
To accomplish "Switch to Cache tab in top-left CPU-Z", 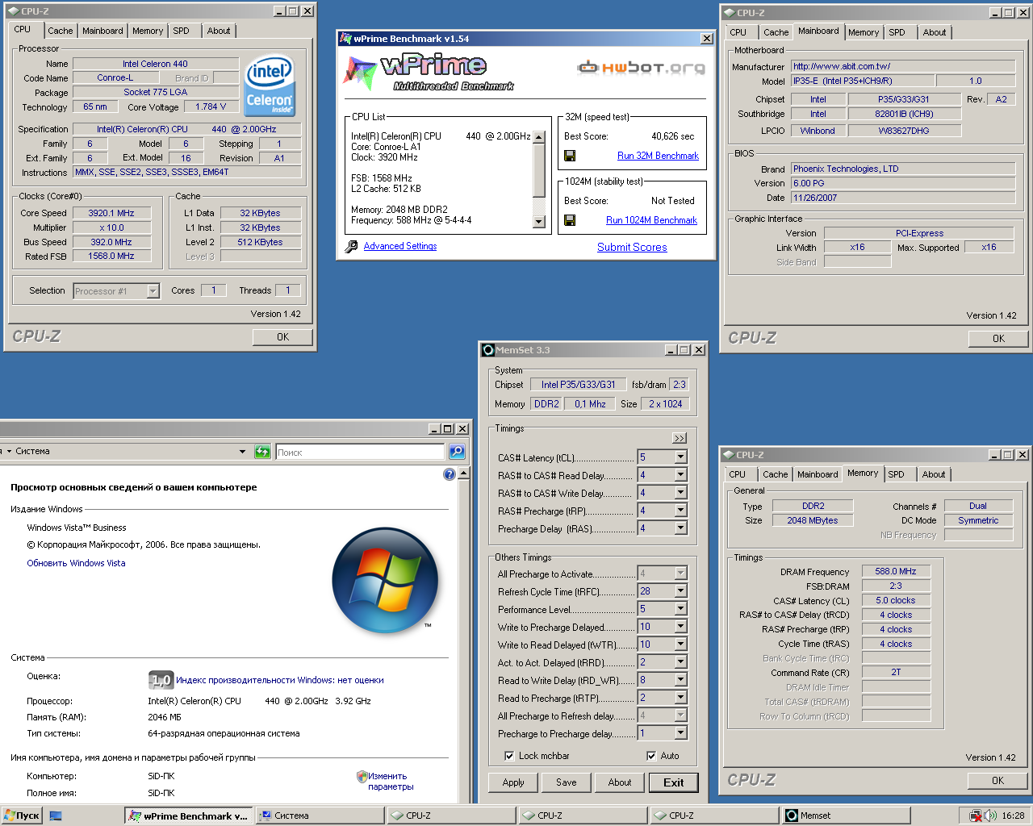I will 60,31.
